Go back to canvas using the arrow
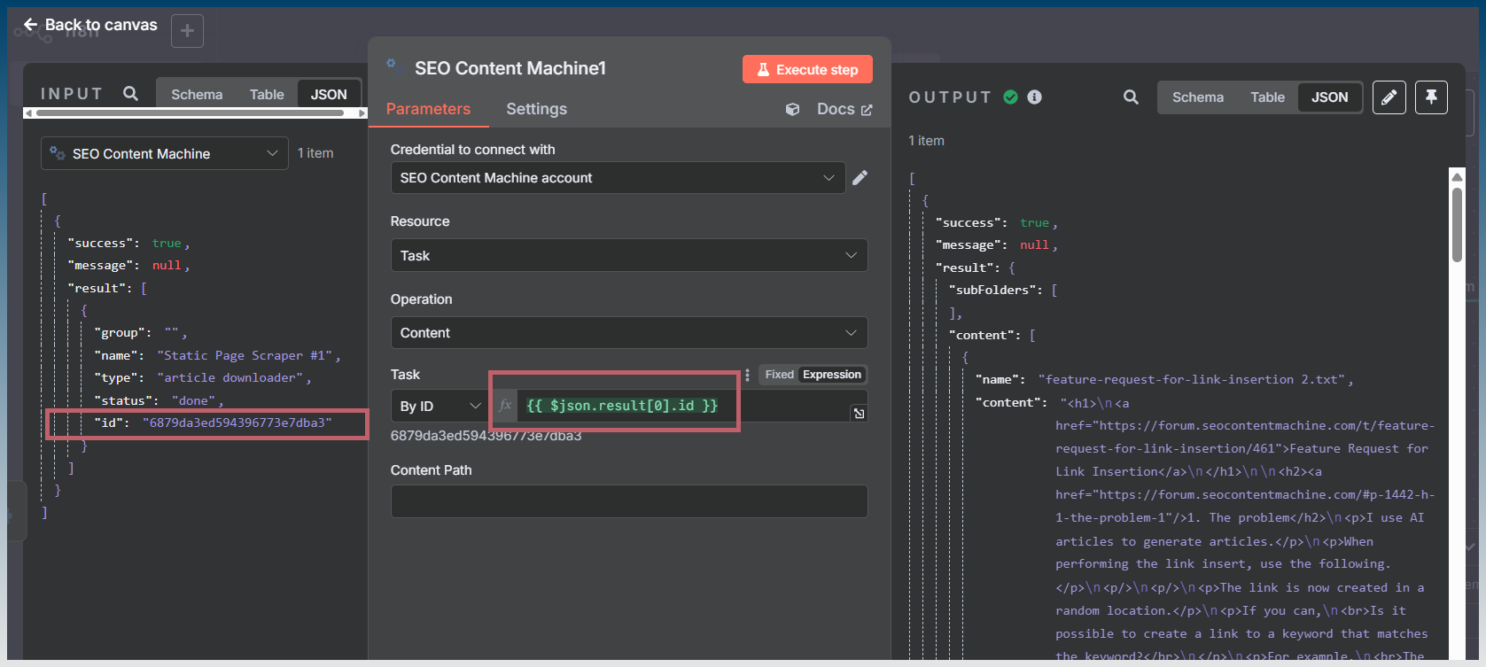The image size is (1486, 667). tap(31, 25)
